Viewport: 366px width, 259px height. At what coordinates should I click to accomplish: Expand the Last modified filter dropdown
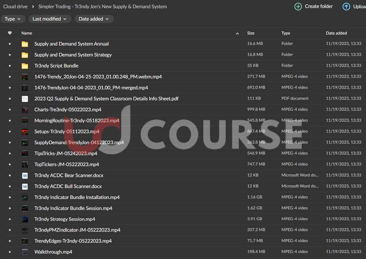[x=50, y=19]
